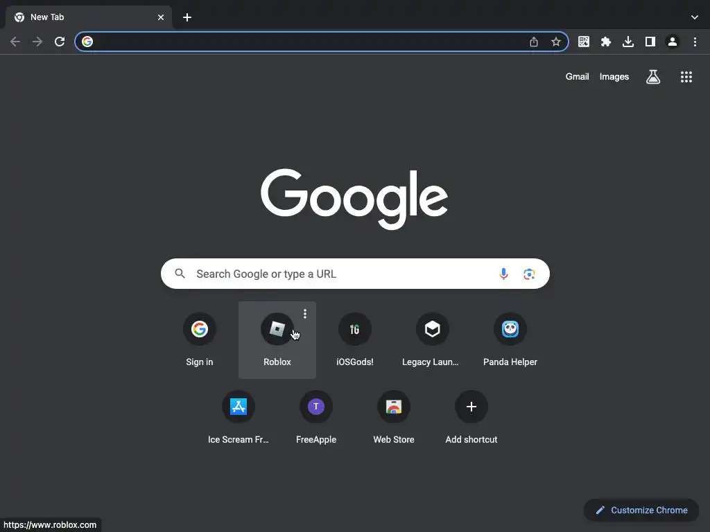Open a new tab with plus button

(x=187, y=17)
